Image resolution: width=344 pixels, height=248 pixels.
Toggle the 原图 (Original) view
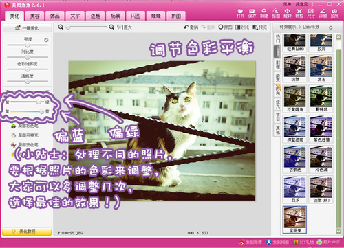tap(225, 27)
